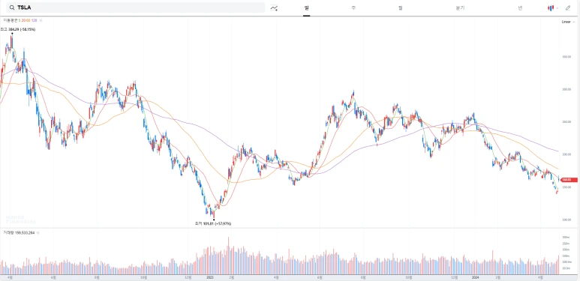
Task: Toggle the purple 120-day moving average
Action: [34, 19]
